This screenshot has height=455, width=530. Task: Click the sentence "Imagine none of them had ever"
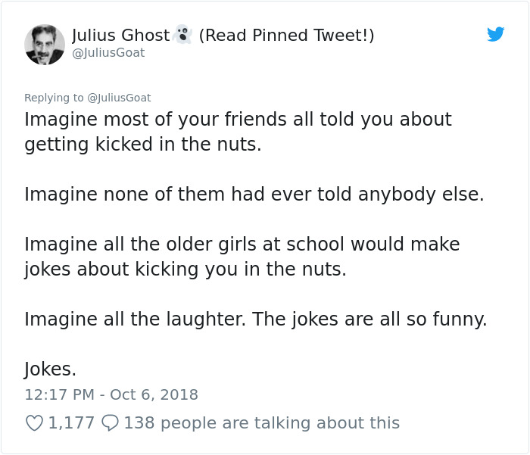pyautogui.click(x=254, y=195)
